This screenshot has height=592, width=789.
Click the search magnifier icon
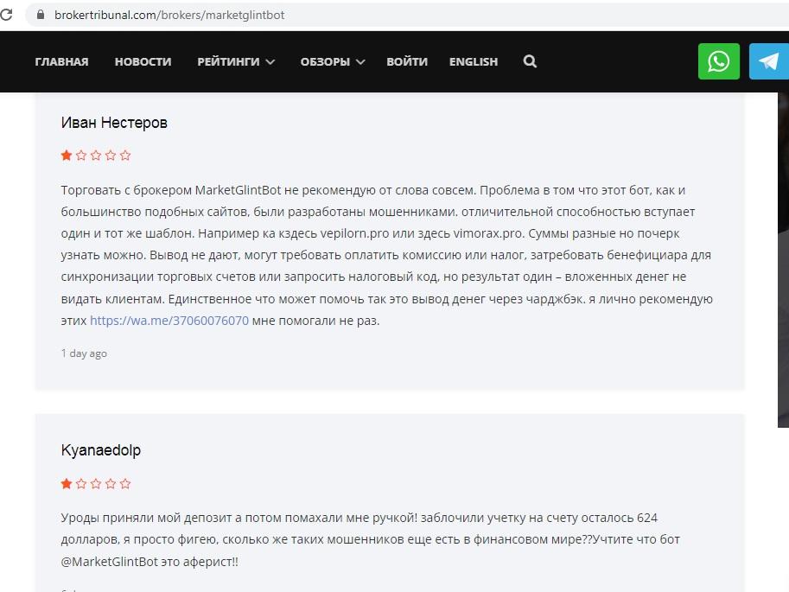pyautogui.click(x=530, y=61)
